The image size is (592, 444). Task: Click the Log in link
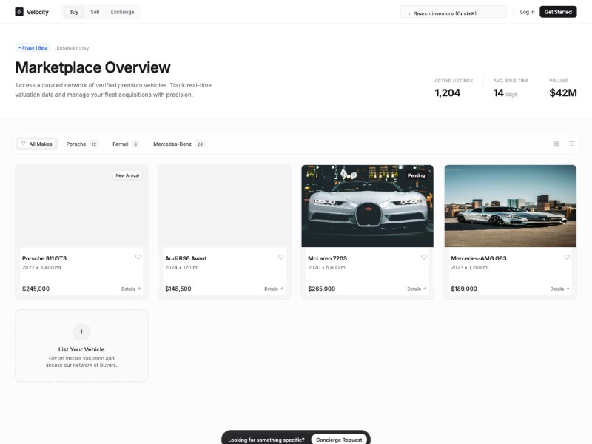(x=527, y=12)
